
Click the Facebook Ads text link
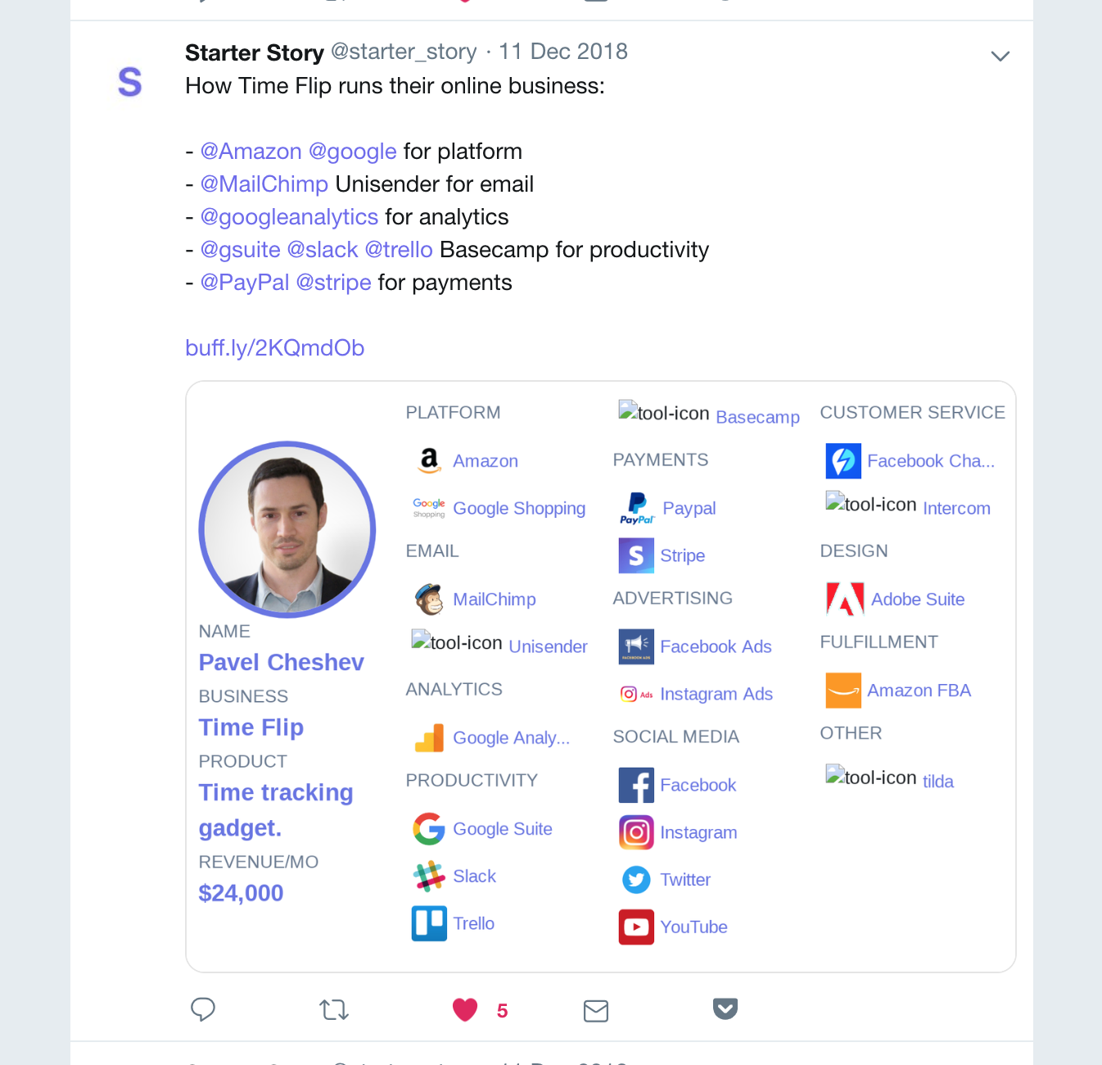coord(716,646)
